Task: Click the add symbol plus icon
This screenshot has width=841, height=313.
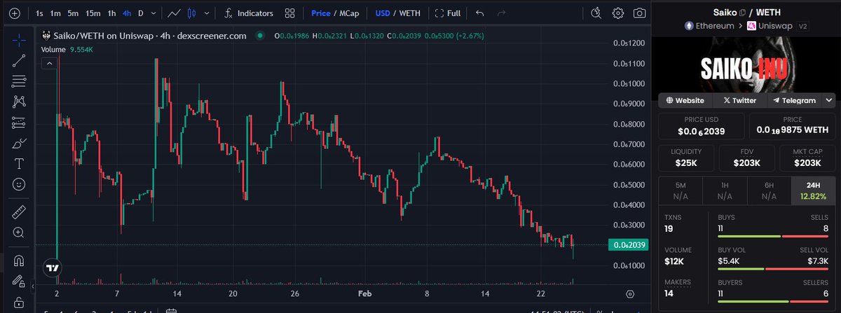Action: (15, 13)
